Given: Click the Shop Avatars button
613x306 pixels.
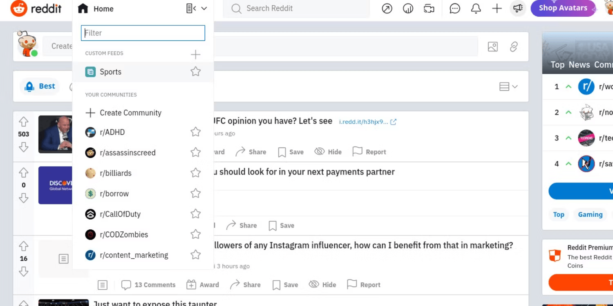Looking at the screenshot, I should tap(563, 8).
